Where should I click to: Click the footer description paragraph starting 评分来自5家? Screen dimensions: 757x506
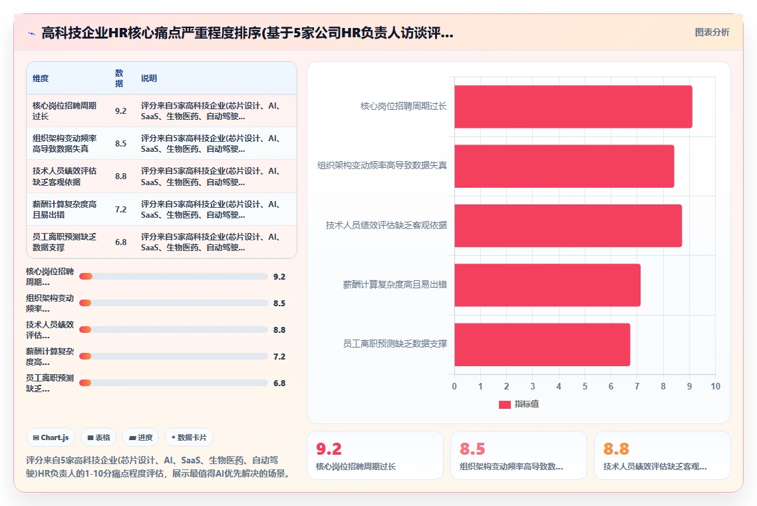pyautogui.click(x=160, y=467)
